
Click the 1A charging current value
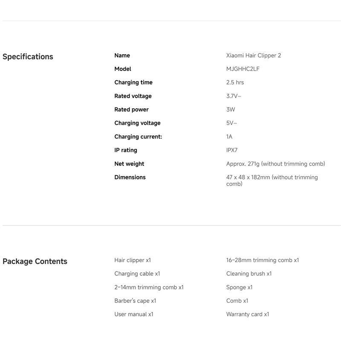pyautogui.click(x=229, y=137)
